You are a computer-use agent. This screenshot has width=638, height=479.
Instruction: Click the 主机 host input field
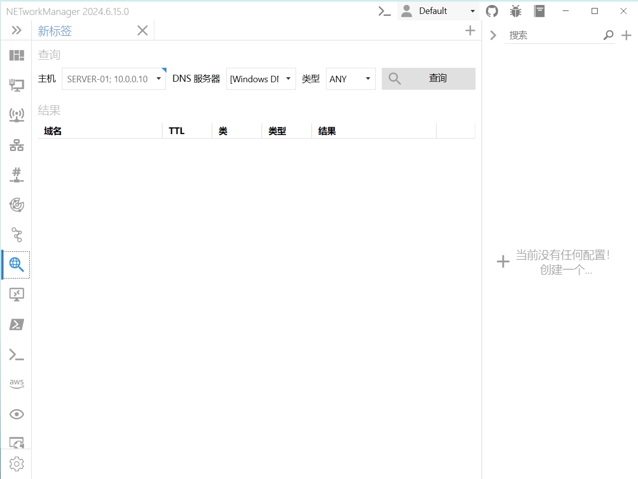click(108, 79)
